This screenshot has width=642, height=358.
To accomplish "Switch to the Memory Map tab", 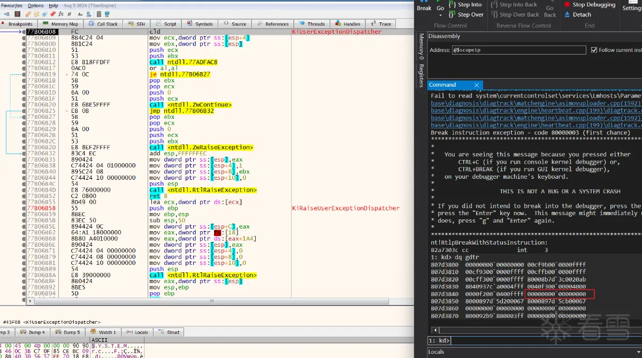I will pyautogui.click(x=60, y=24).
